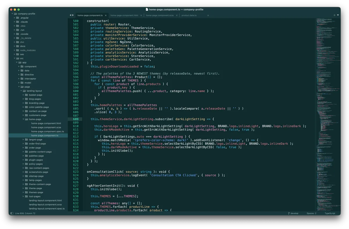The image size is (349, 229).
Task: Open landing-layout.component.html file
Action: pyautogui.click(x=45, y=200)
